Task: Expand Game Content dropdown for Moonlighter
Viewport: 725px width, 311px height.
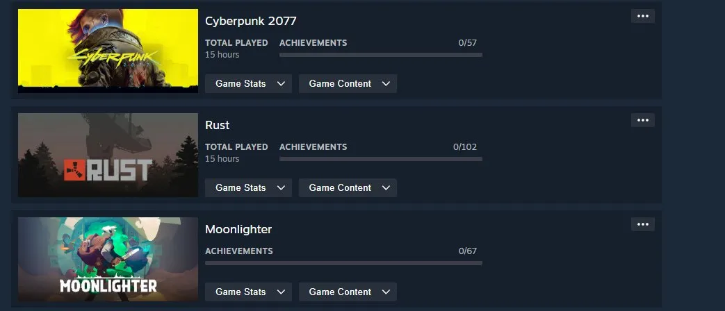Action: [x=348, y=292]
